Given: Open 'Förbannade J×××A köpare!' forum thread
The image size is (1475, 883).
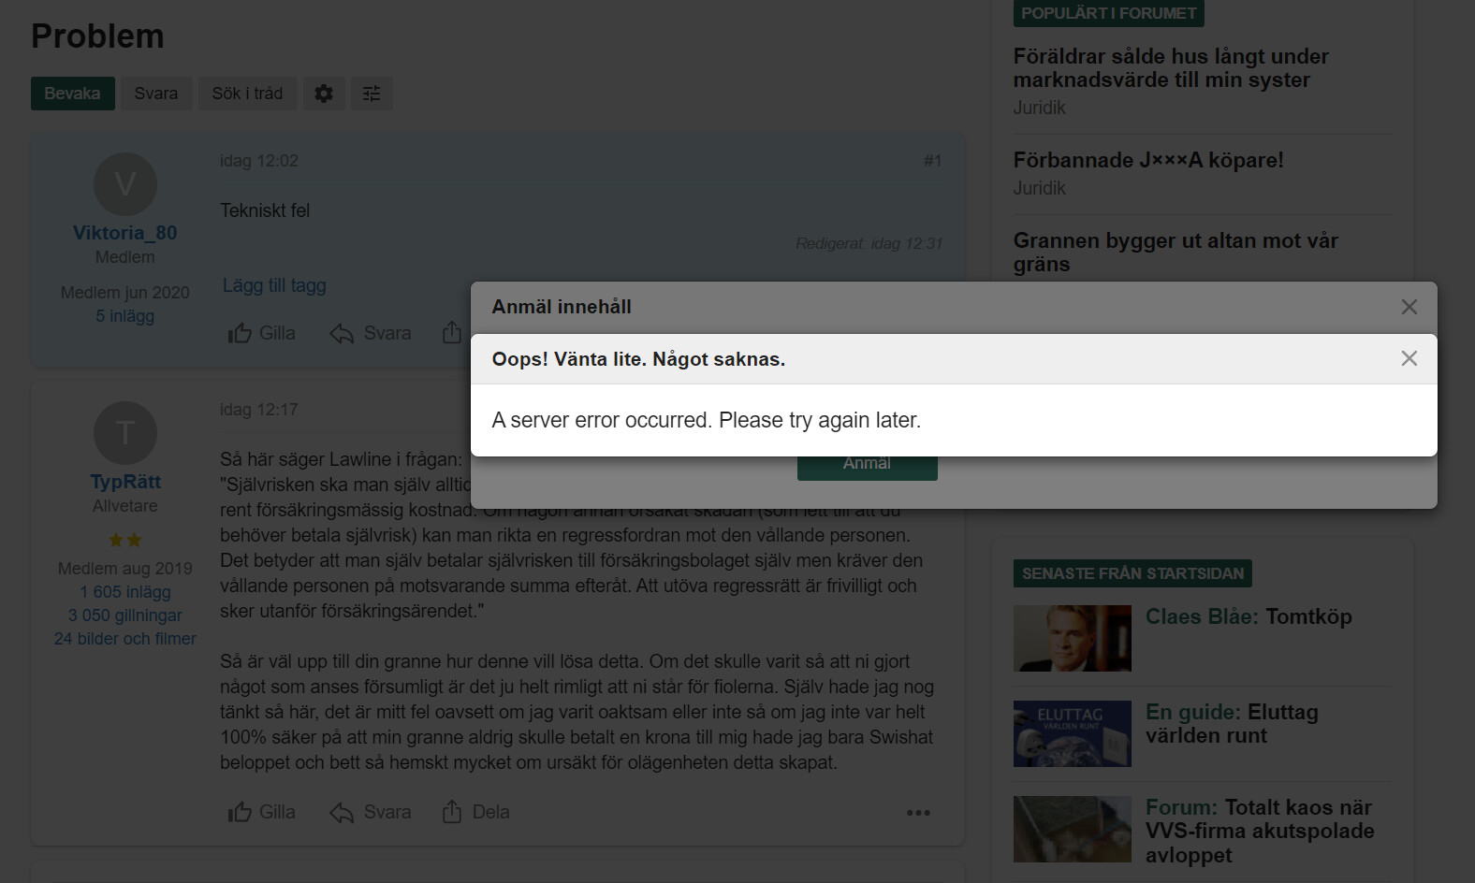Looking at the screenshot, I should 1148,160.
